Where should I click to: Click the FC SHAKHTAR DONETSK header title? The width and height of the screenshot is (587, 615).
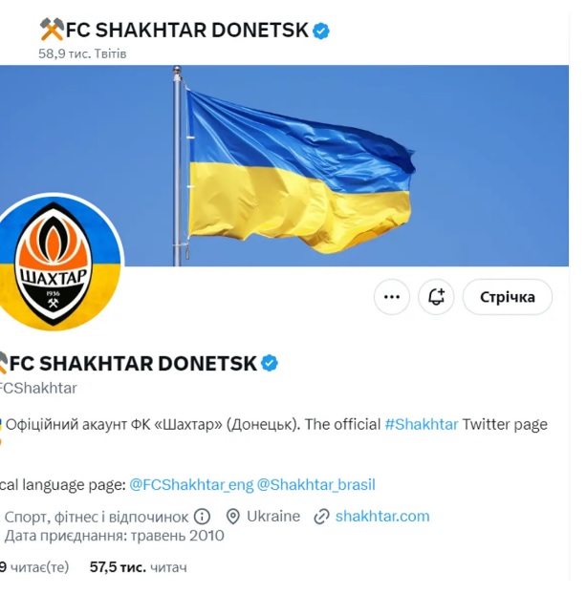pyautogui.click(x=187, y=31)
